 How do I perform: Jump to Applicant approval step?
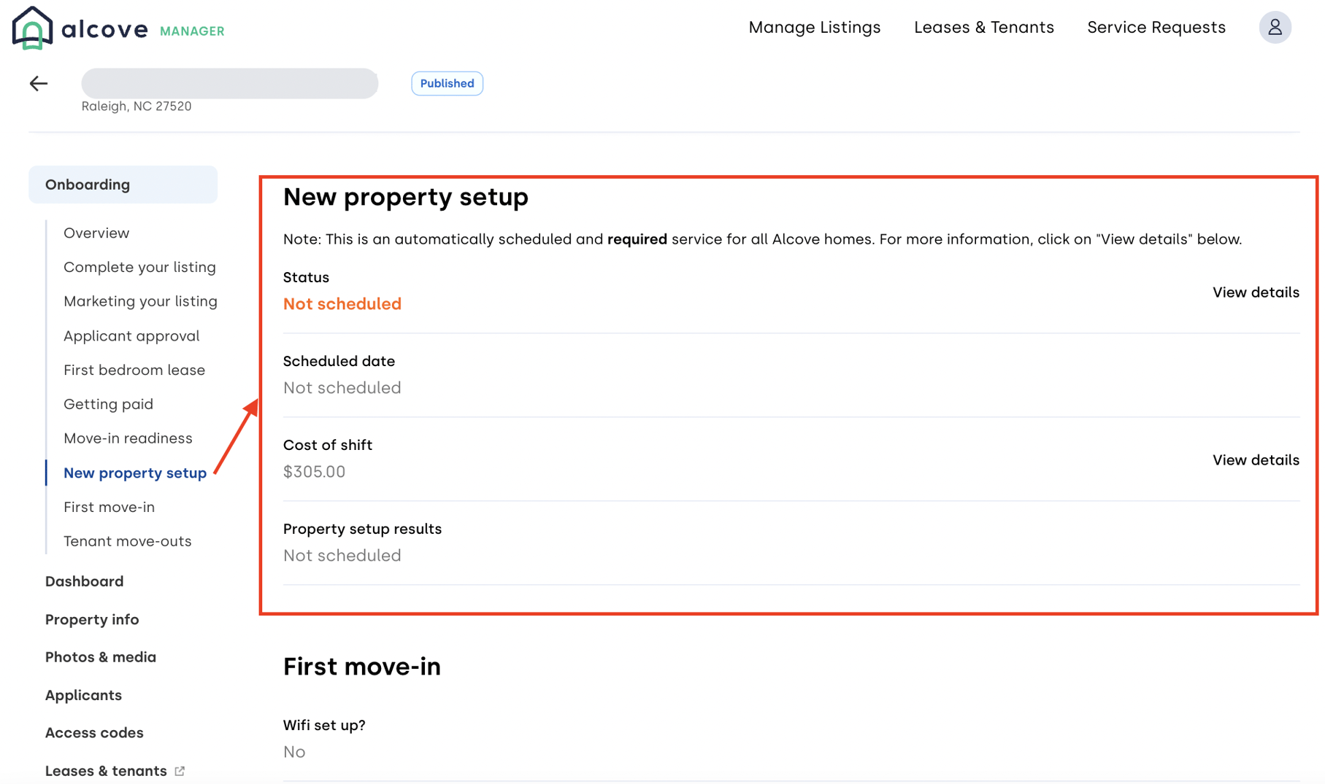131,336
